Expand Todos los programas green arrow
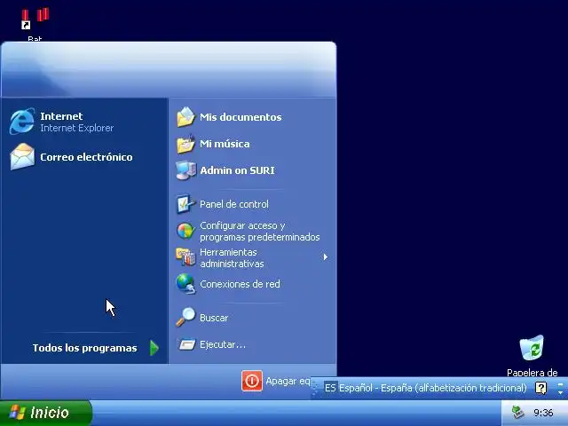The image size is (568, 426). [x=154, y=348]
